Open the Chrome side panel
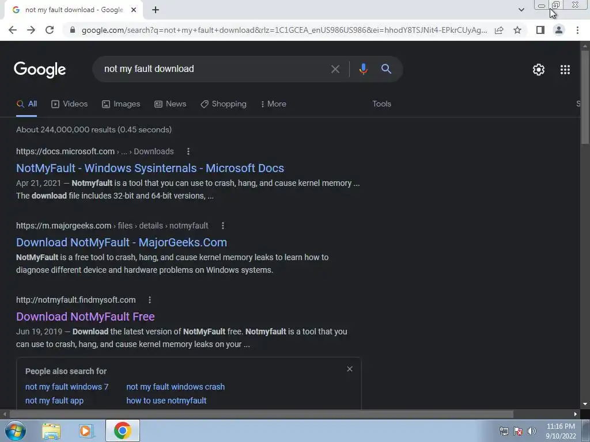 [540, 30]
